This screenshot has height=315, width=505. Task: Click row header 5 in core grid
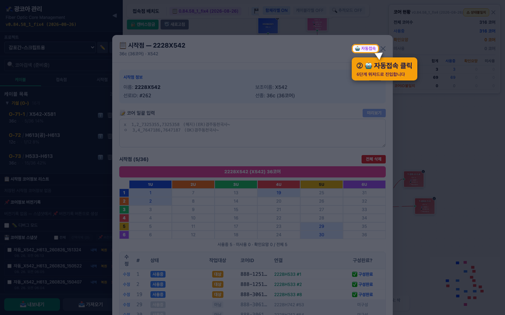click(124, 226)
